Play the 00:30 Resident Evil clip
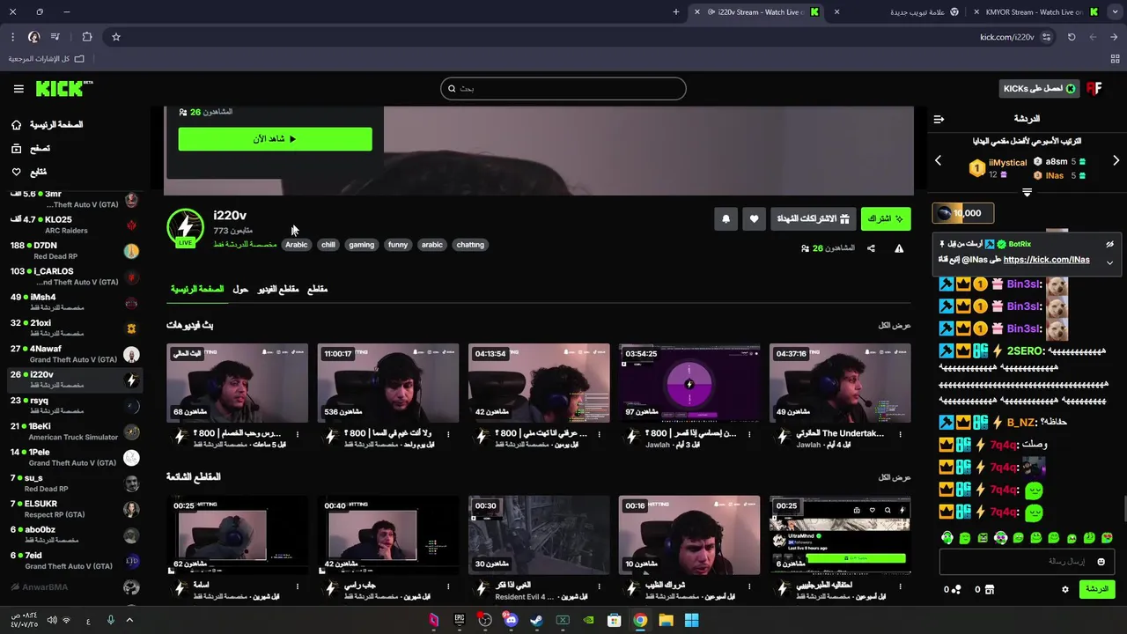Screen dimensions: 1127x634 point(539,535)
